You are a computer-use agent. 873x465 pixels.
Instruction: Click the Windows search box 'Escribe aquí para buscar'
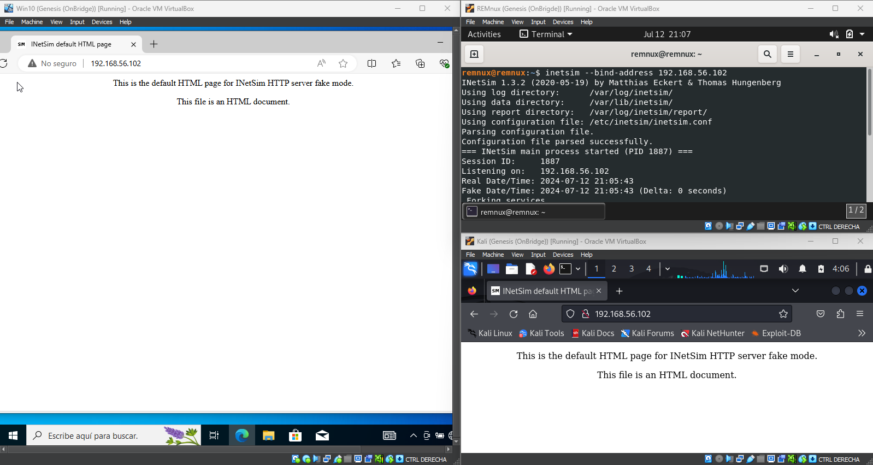(114, 435)
